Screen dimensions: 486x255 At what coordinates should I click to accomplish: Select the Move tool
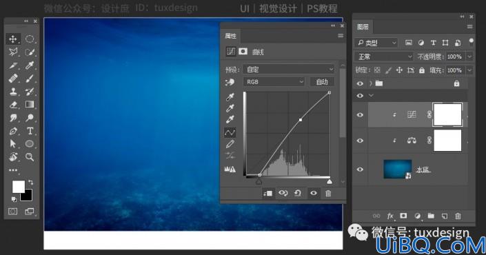(x=13, y=39)
